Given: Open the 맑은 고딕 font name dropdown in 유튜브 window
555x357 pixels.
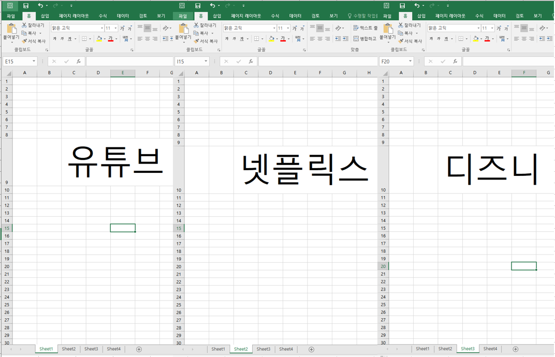Looking at the screenshot, I should coord(102,28).
